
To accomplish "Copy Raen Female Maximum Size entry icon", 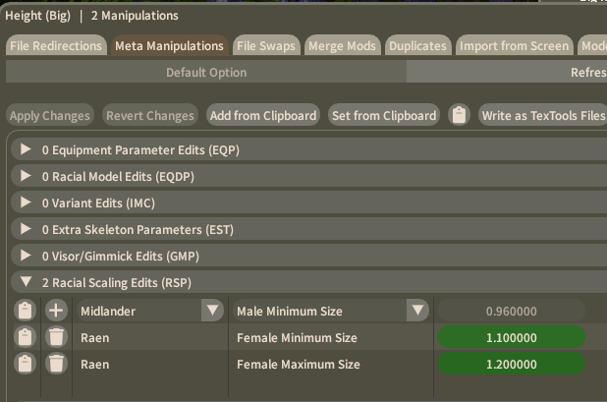I will 26,364.
